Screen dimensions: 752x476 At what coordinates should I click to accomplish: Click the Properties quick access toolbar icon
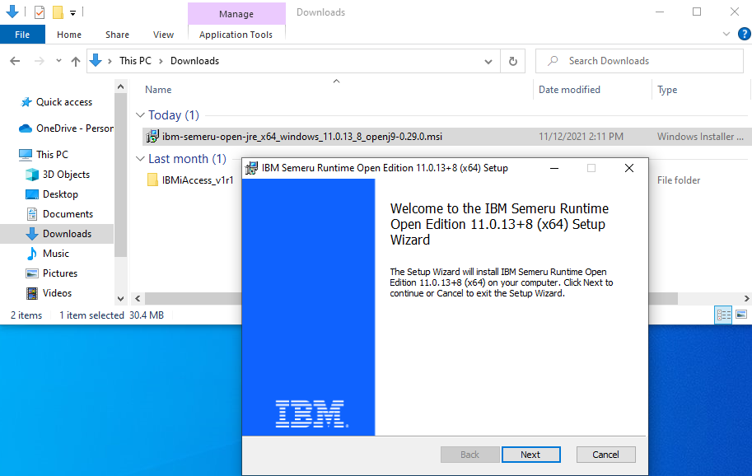tap(40, 12)
